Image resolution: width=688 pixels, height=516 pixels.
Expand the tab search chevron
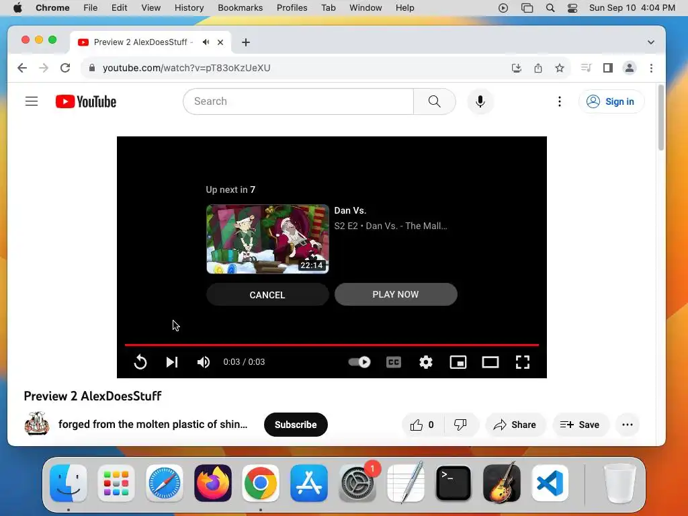pyautogui.click(x=650, y=42)
